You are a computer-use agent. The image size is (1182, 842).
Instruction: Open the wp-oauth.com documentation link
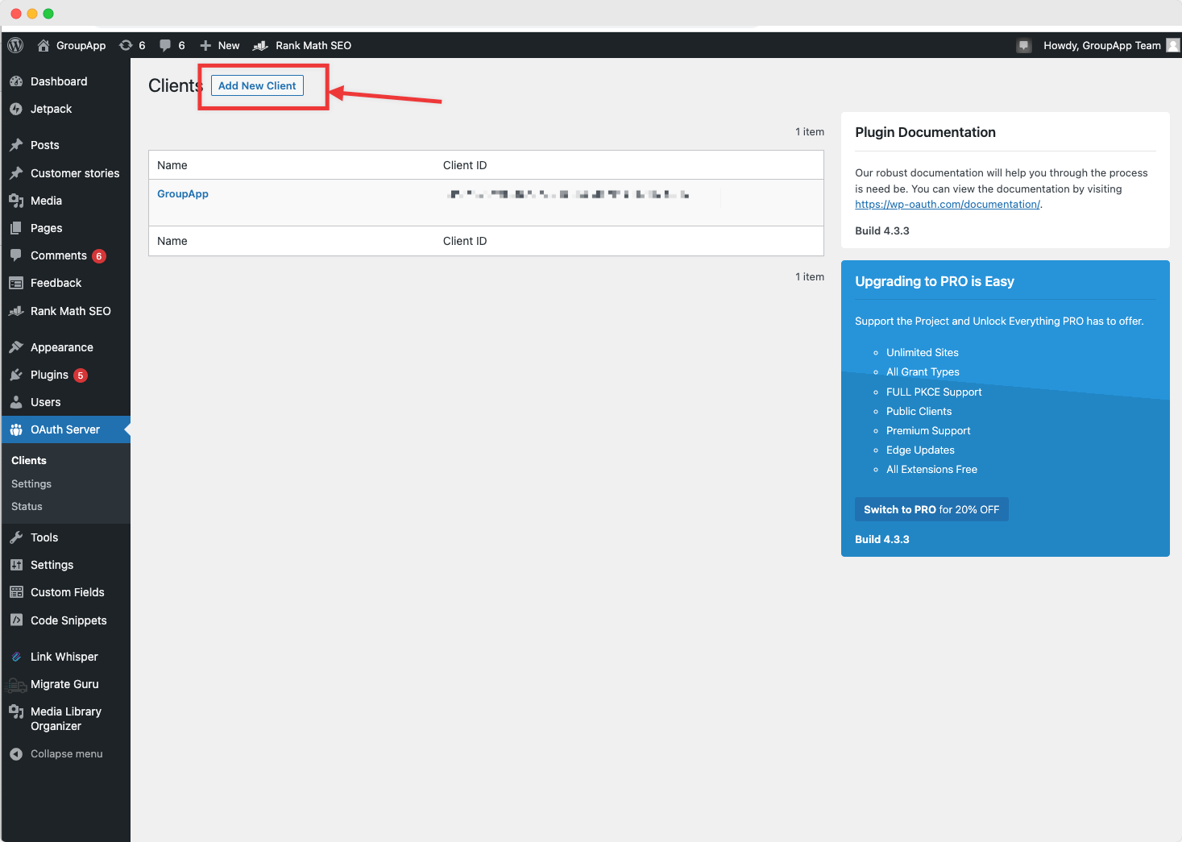pos(948,205)
